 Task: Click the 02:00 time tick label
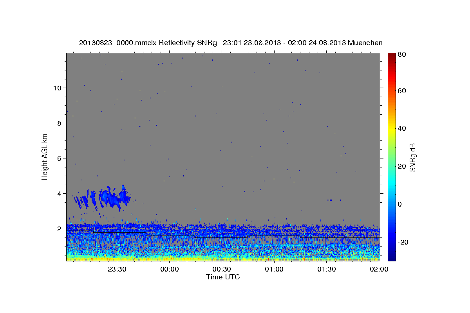click(x=379, y=269)
